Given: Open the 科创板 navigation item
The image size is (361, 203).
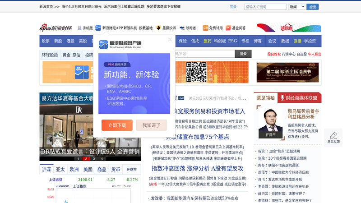Looking at the screenshot, I should point(220,41).
